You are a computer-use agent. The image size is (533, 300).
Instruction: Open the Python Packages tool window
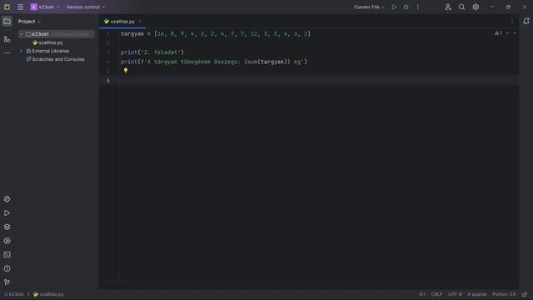point(7,227)
